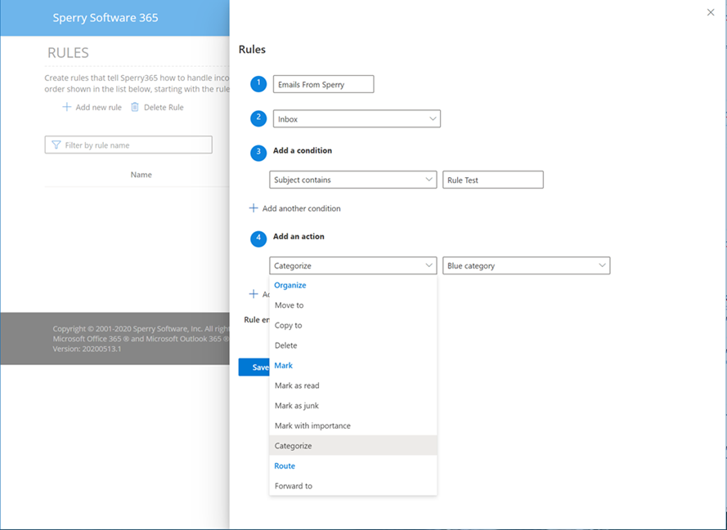The width and height of the screenshot is (727, 530).
Task: Click 'Delete Rule' button text
Action: (164, 108)
